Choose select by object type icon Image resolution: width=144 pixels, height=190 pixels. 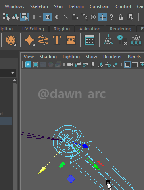[x=15, y=17]
